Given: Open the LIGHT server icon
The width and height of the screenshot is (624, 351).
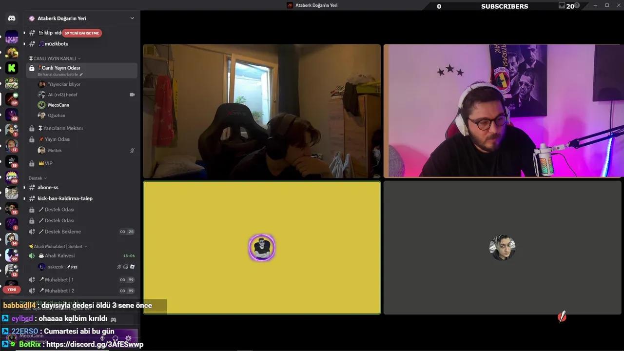Looking at the screenshot, I should 12,38.
